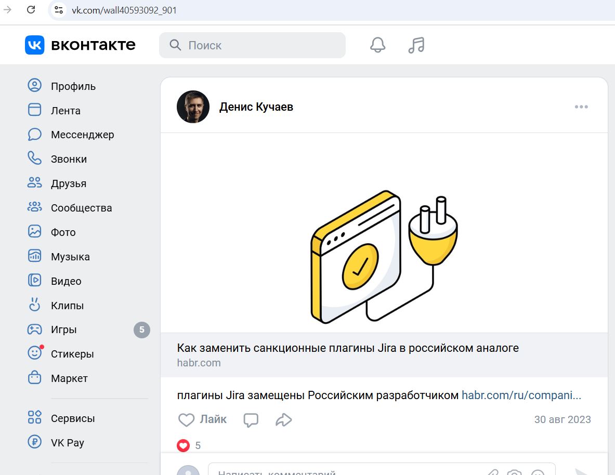
Task: Click the heart Like icon on post
Action: (186, 420)
